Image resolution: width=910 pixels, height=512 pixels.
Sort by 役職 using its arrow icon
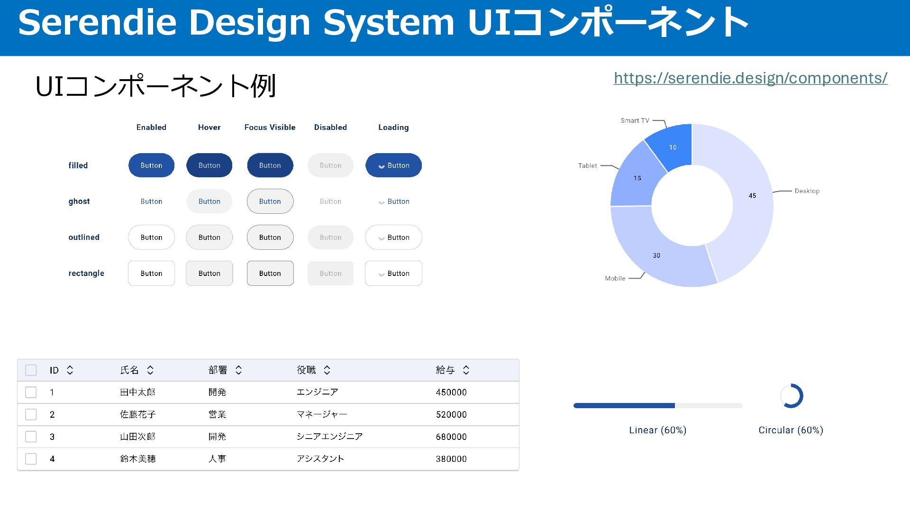pos(327,370)
